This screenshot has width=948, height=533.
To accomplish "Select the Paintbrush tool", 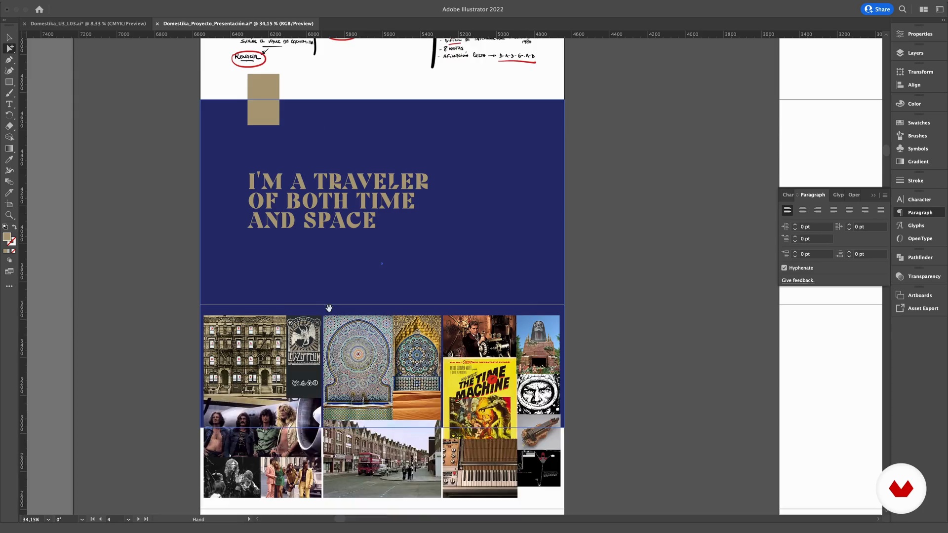I will 9,93.
